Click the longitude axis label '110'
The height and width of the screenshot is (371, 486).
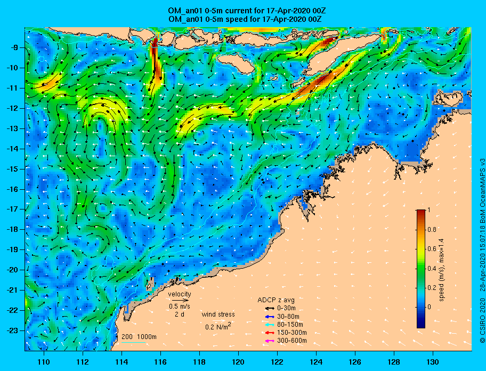click(44, 362)
